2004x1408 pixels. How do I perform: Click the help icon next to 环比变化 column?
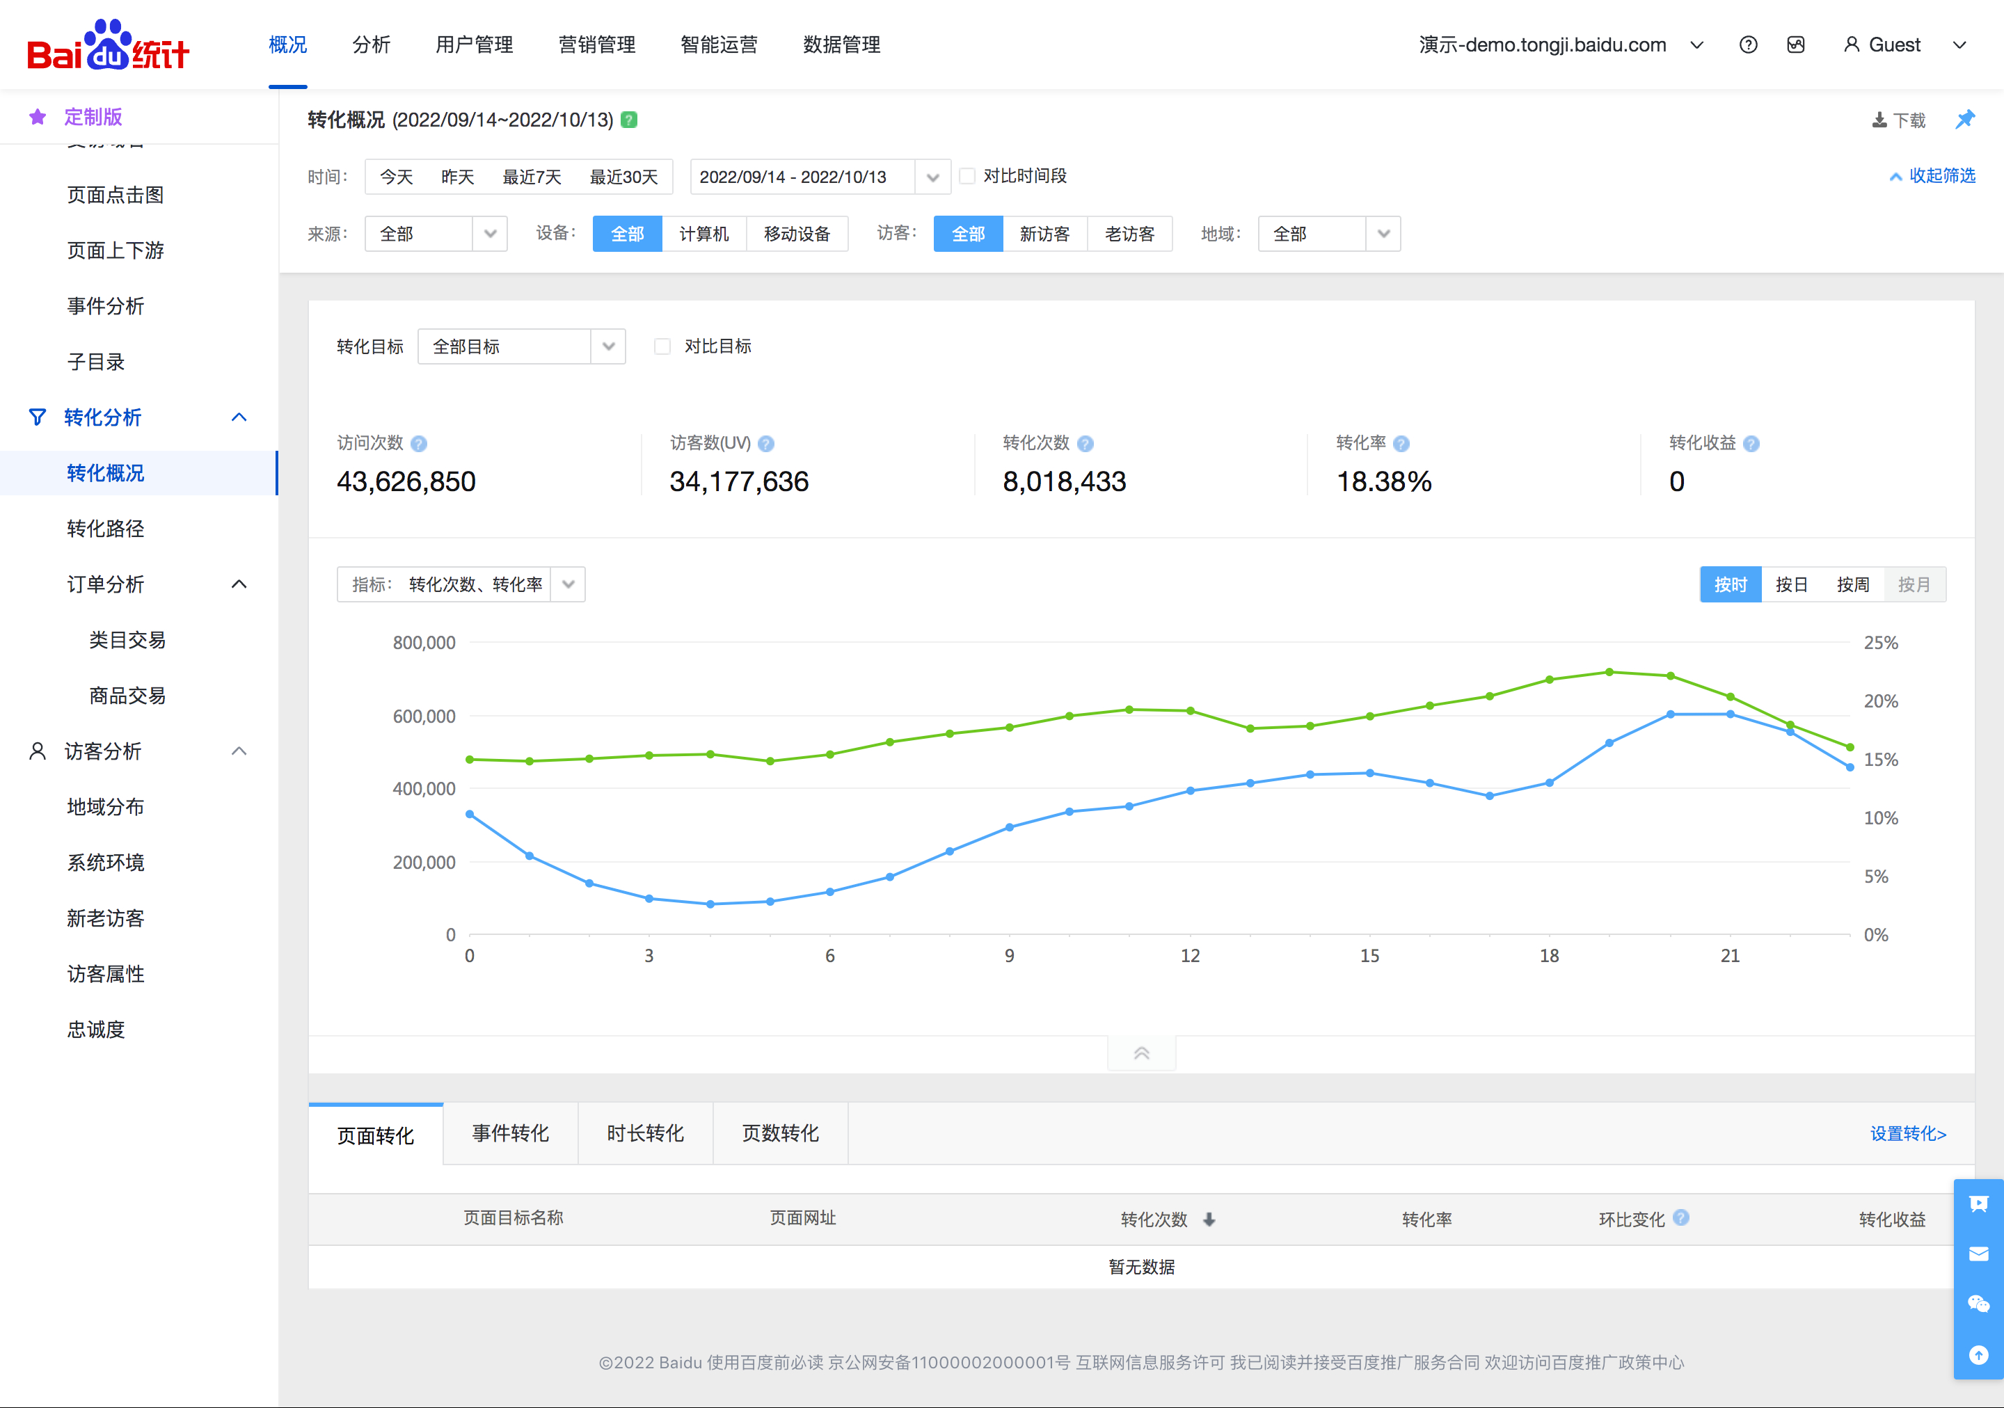[x=1682, y=1218]
